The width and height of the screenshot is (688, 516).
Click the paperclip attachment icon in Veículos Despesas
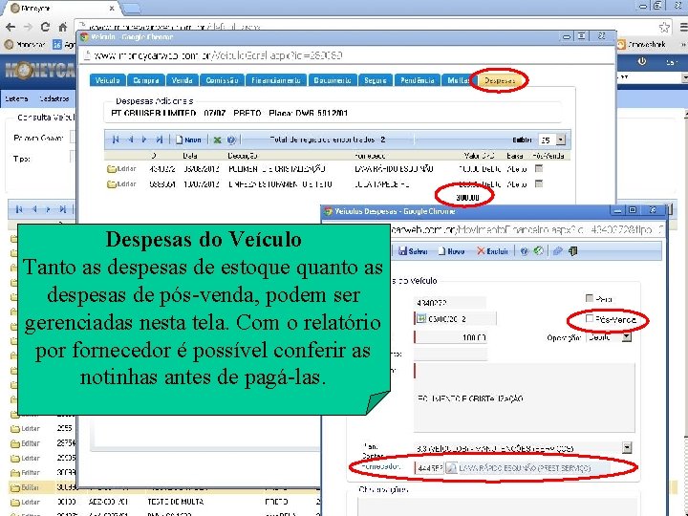[x=558, y=251]
